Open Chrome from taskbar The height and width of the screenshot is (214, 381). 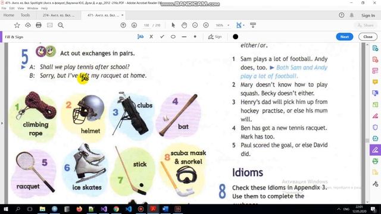[116, 209]
